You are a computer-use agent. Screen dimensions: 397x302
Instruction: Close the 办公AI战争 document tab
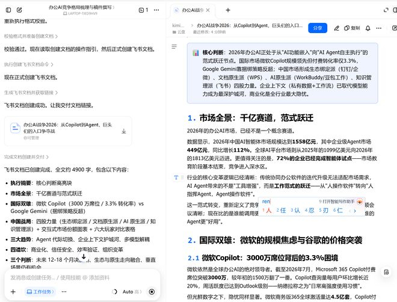point(208,10)
